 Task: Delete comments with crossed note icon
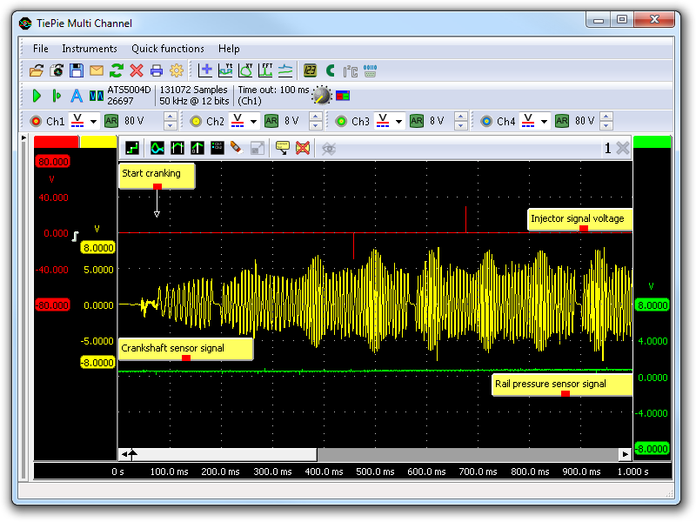coord(303,148)
